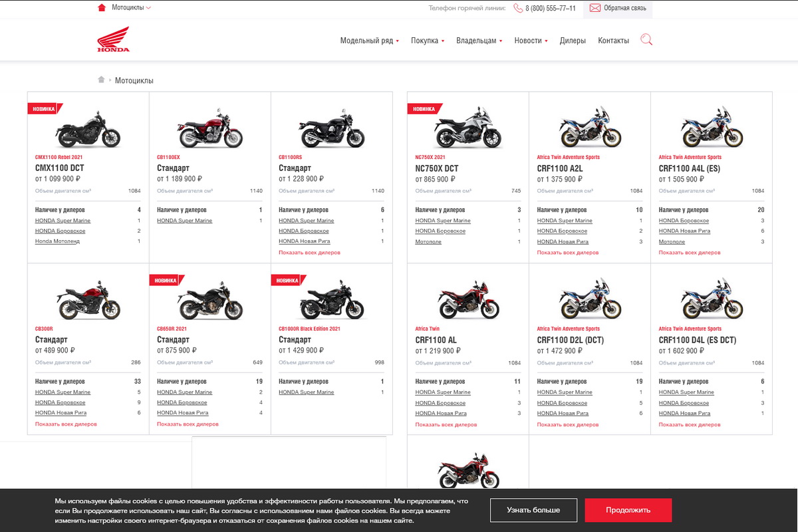
Task: Open the NC750X DCT title
Action: (437, 168)
